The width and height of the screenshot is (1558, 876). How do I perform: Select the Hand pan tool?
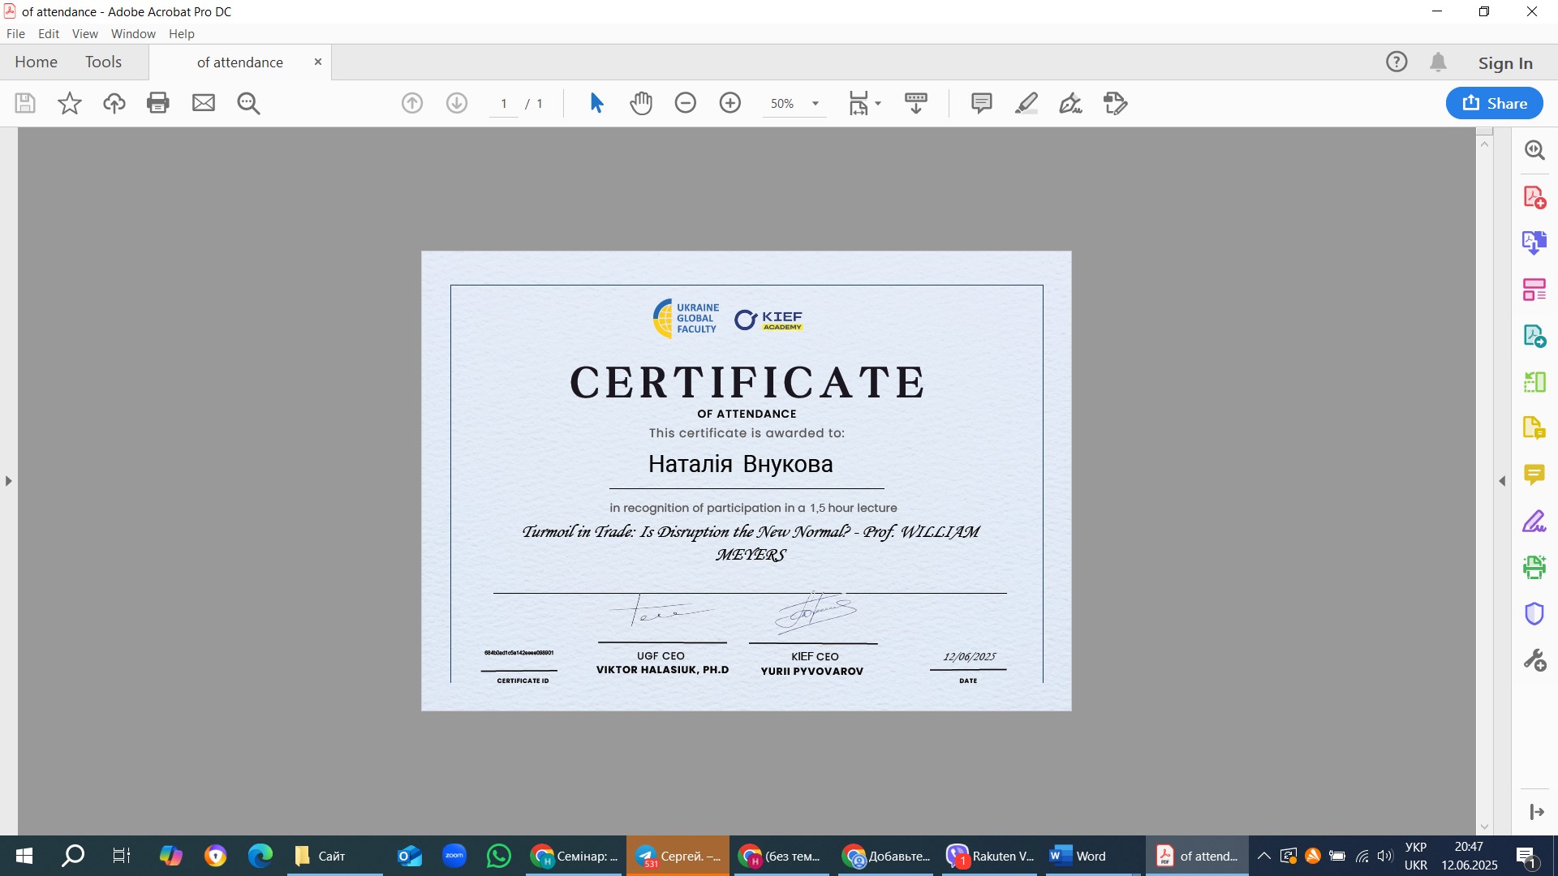[x=641, y=103]
